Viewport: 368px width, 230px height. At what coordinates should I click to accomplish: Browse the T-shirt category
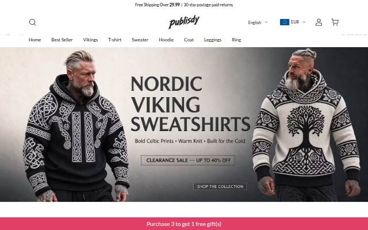point(115,40)
